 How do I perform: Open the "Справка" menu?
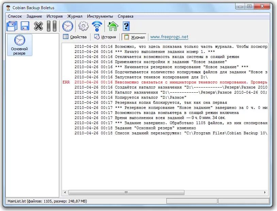[x=126, y=16]
